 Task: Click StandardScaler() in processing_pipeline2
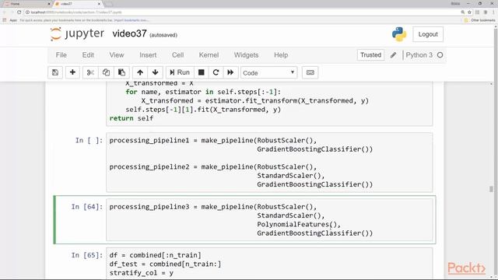pos(290,176)
